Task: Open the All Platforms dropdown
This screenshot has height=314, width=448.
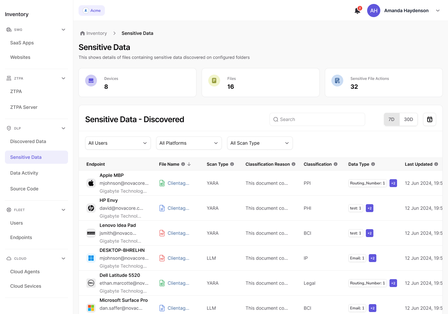Action: [189, 143]
